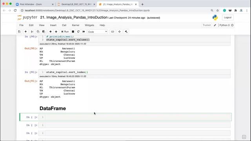Click the zoom magnifier icon in address bar
The width and height of the screenshot is (251, 141).
[x=212, y=11]
